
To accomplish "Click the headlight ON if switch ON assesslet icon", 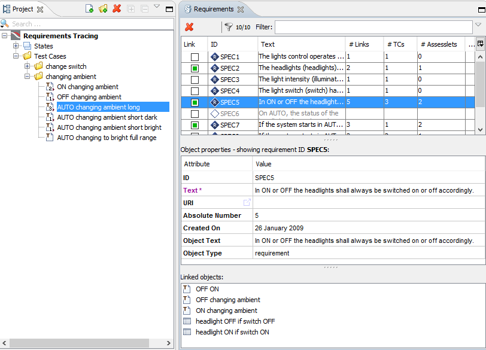I will coord(187,332).
